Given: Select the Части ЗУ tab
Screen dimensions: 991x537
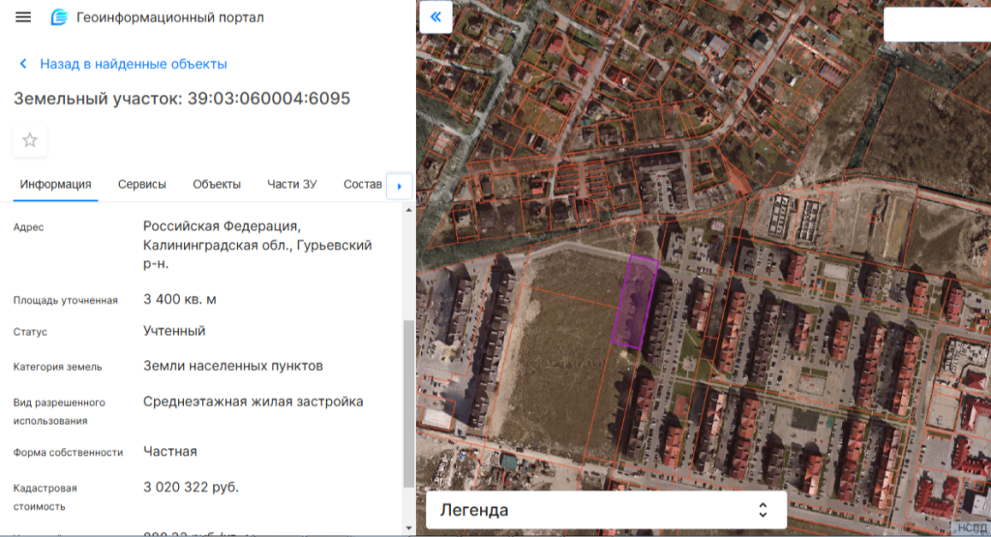Looking at the screenshot, I should (291, 184).
